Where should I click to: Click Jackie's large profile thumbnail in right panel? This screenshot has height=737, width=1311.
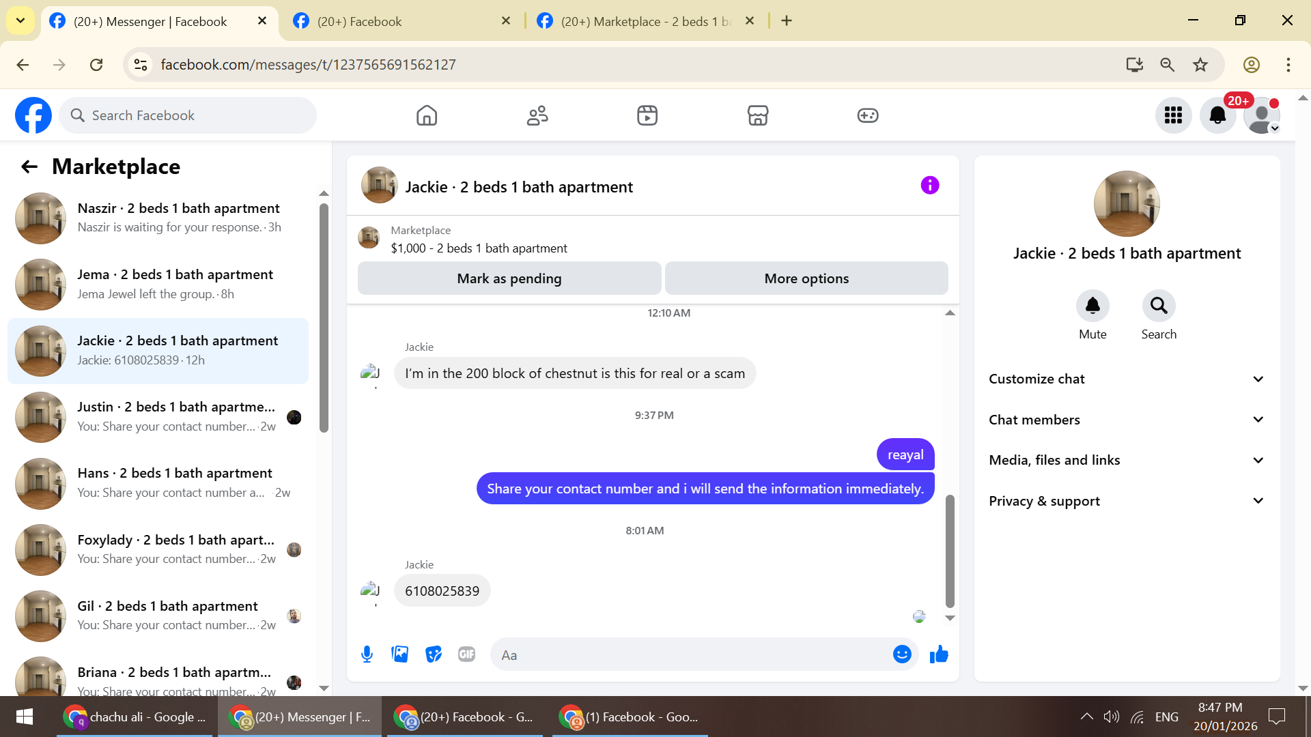tap(1127, 204)
